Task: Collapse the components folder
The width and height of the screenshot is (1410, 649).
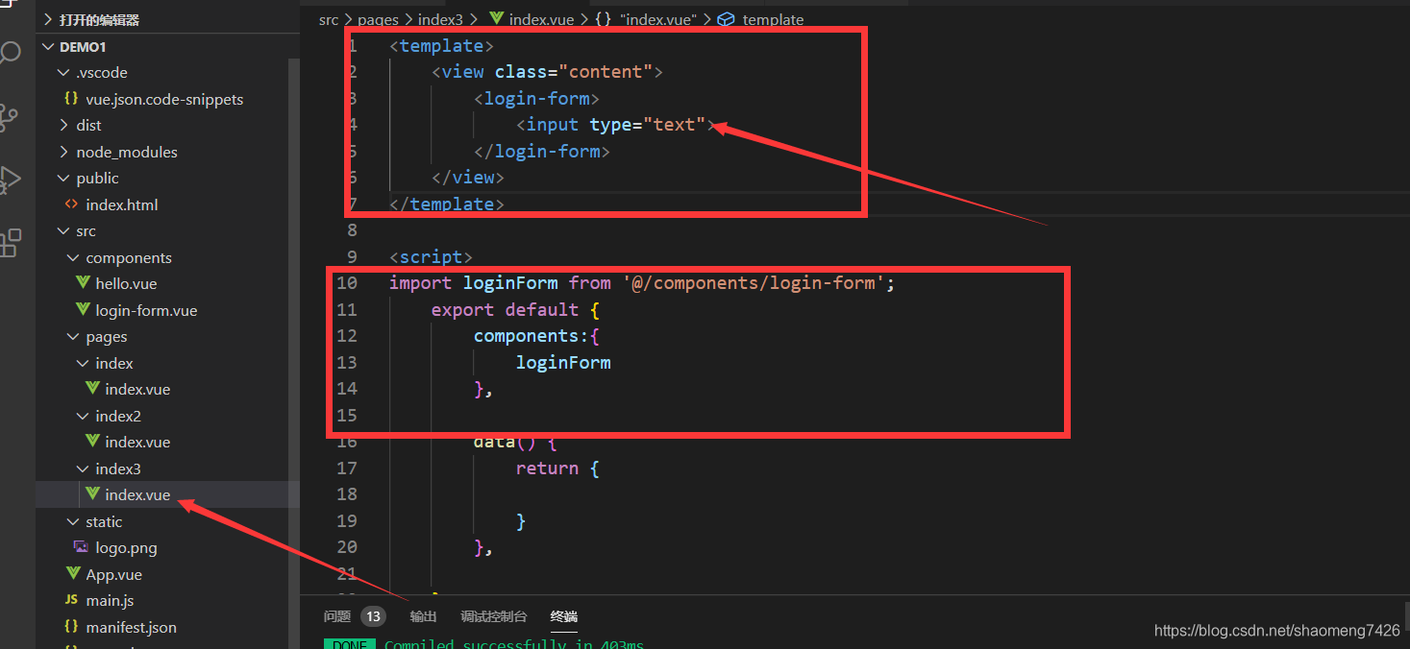Action: tap(73, 257)
